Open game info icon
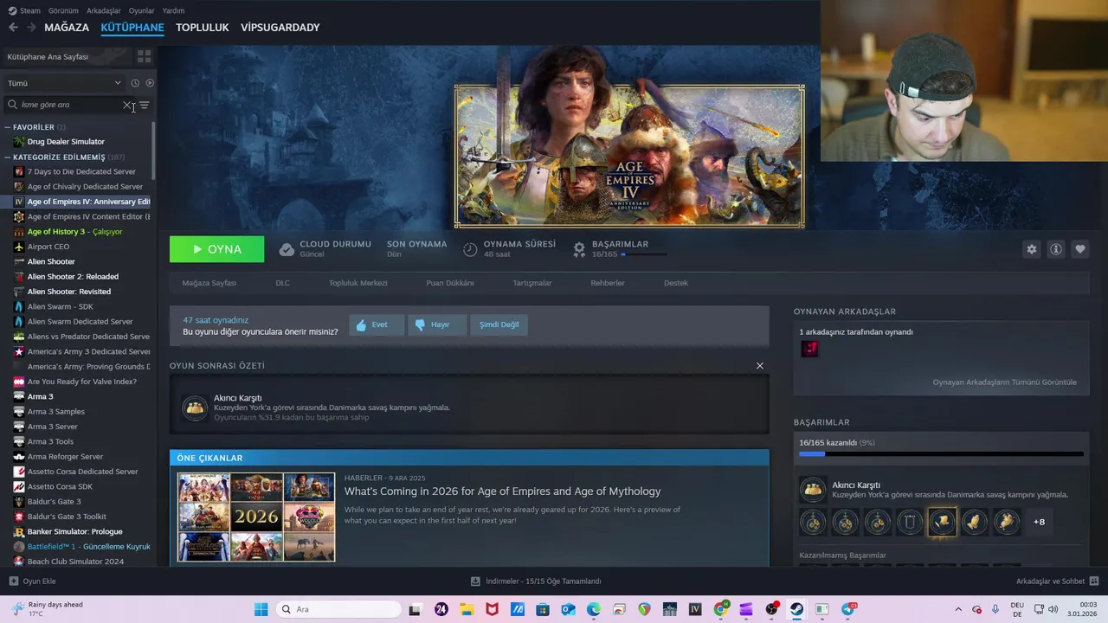Image resolution: width=1108 pixels, height=623 pixels. pos(1055,249)
